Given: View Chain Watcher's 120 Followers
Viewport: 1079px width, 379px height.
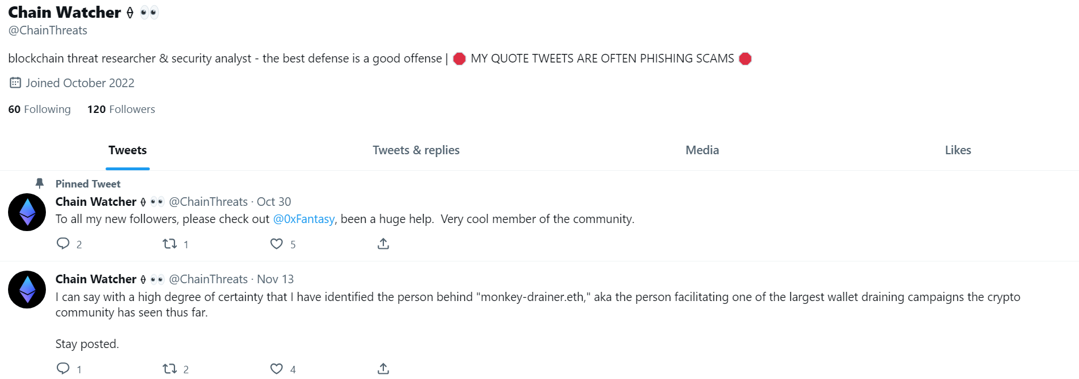Looking at the screenshot, I should tap(121, 109).
